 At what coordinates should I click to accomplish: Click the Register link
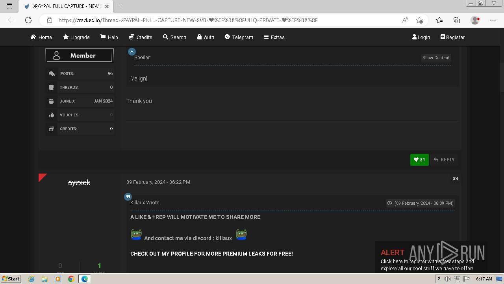click(x=452, y=37)
